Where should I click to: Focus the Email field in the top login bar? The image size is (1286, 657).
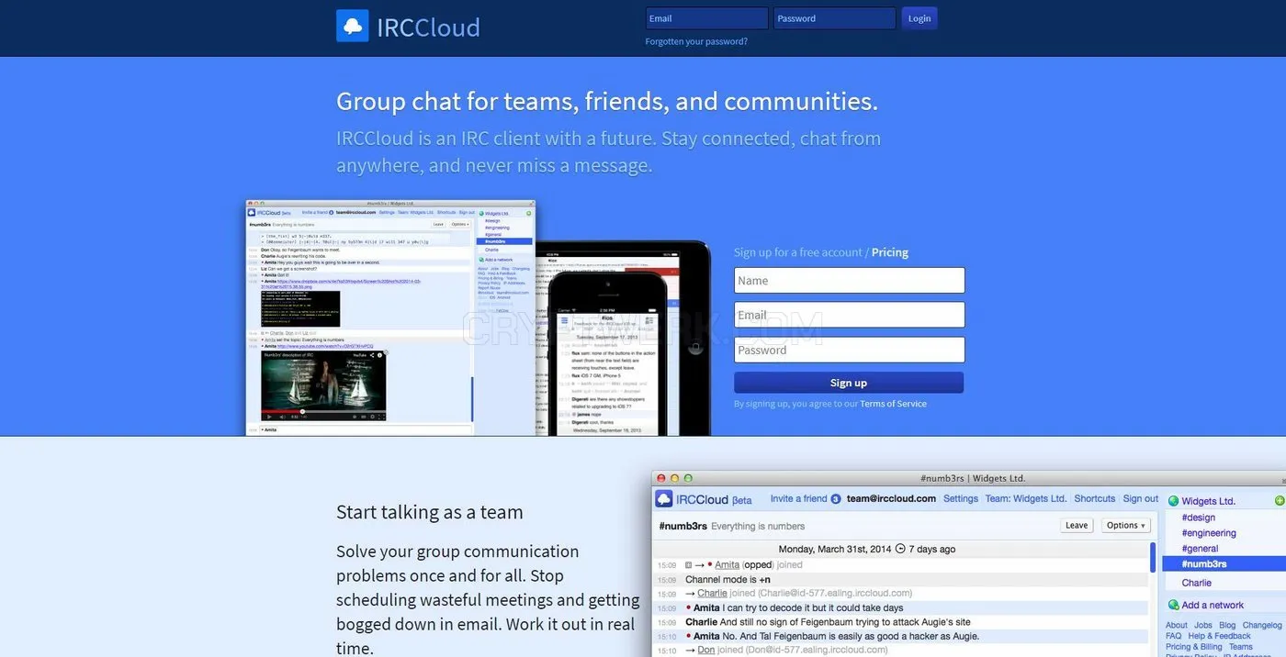[x=707, y=18]
